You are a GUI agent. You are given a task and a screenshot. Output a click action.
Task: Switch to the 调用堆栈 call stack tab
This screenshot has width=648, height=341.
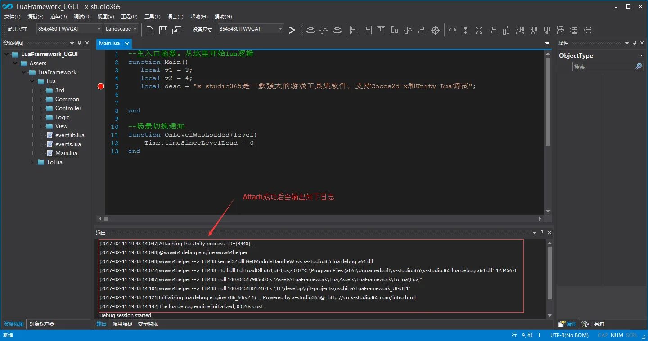122,324
